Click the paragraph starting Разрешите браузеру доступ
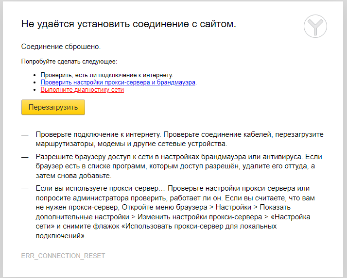Screen dimensions: 347x278 [x=179, y=166]
